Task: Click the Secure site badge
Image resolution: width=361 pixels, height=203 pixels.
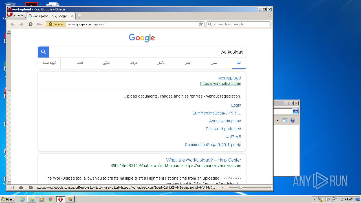Action: pos(56,24)
